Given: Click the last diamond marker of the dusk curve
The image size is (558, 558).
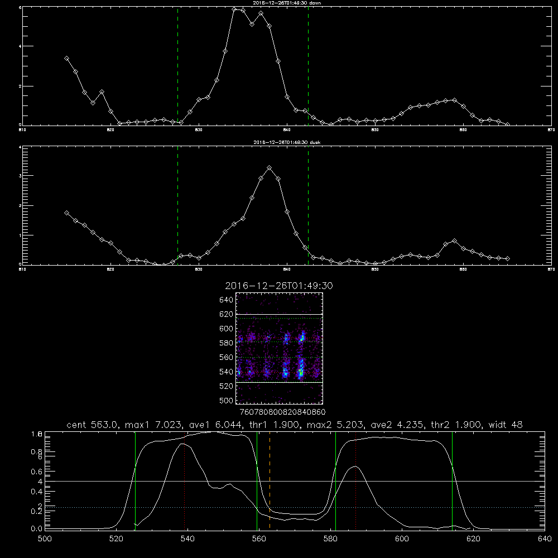Looking at the screenshot, I should point(507,259).
